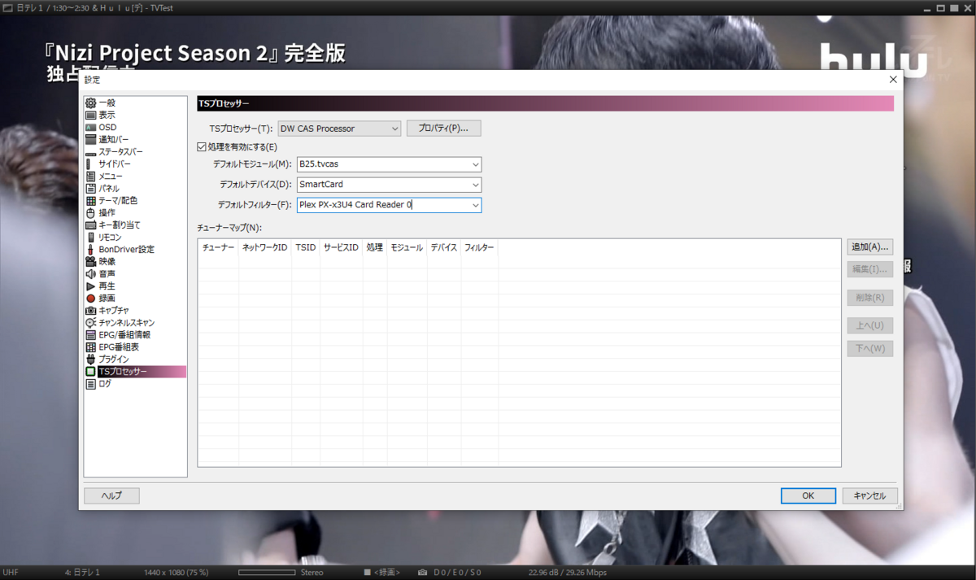Open the 一般 (General) settings gear icon
This screenshot has height=580, width=976.
pyautogui.click(x=90, y=103)
